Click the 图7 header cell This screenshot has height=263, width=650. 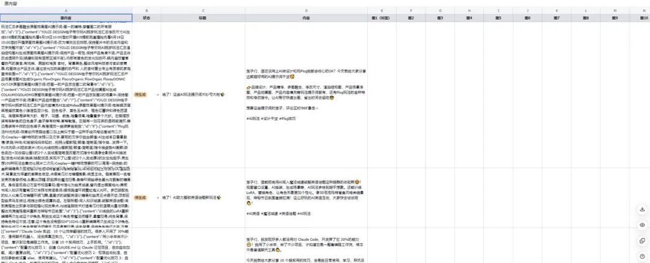[x=557, y=18]
